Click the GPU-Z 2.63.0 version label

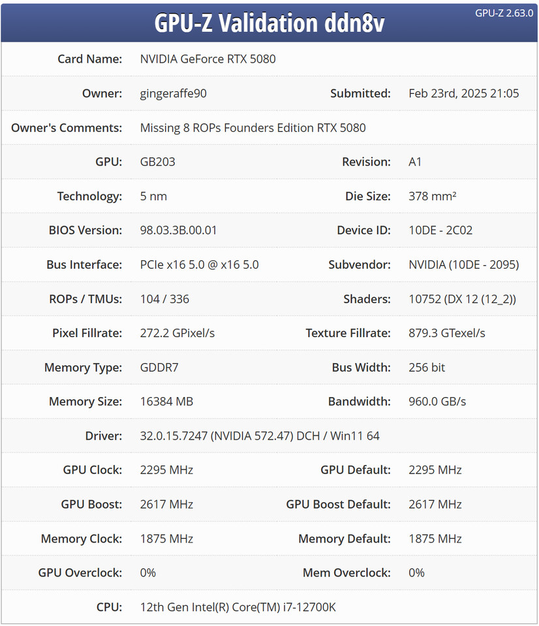[504, 13]
